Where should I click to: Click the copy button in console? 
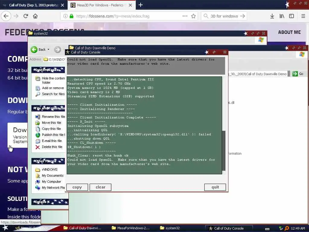point(77,187)
